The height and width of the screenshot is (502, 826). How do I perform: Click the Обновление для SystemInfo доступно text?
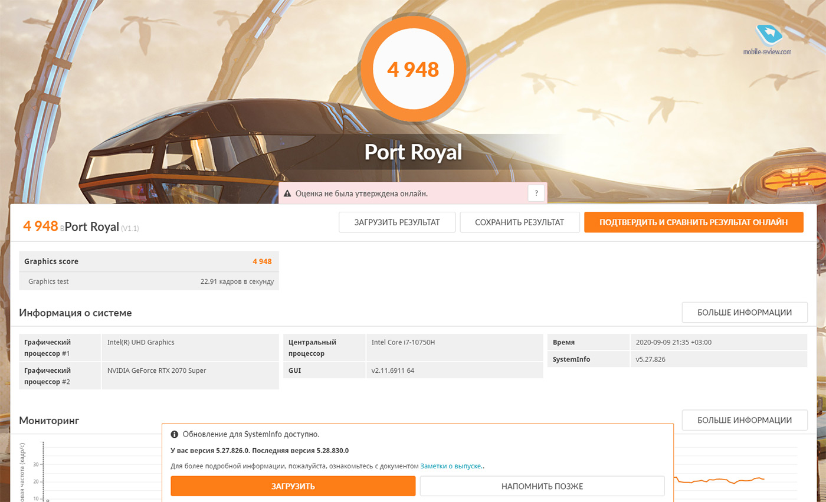251,434
